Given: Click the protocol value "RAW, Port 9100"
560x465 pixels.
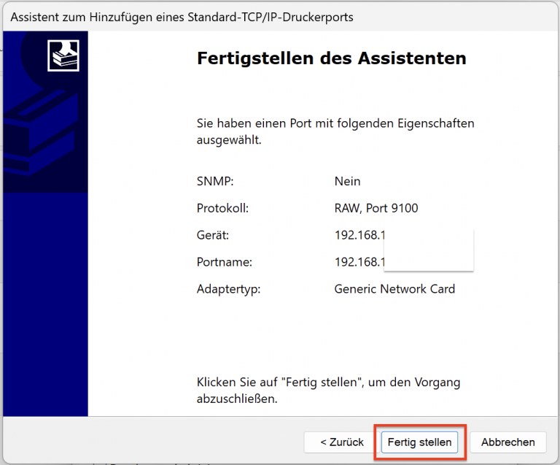Looking at the screenshot, I should pyautogui.click(x=376, y=208).
